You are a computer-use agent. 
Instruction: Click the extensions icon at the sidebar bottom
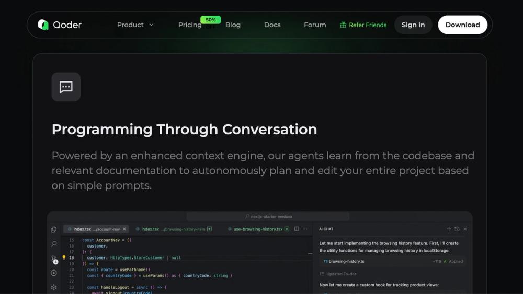click(54, 287)
